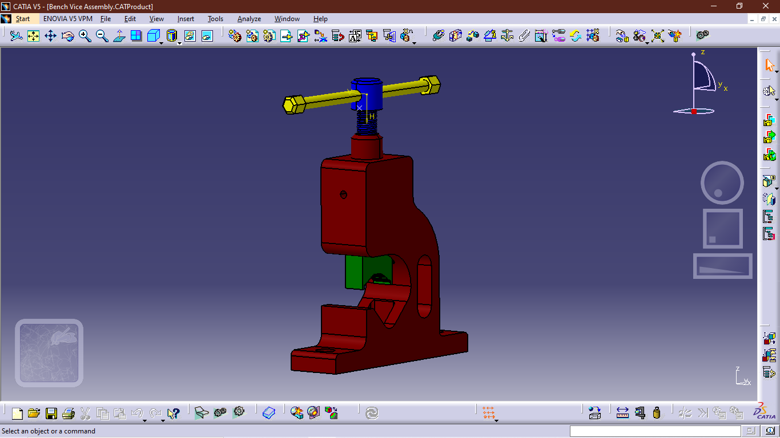Open the Snap tool dropdown arrow
The image size is (780, 438).
click(647, 43)
